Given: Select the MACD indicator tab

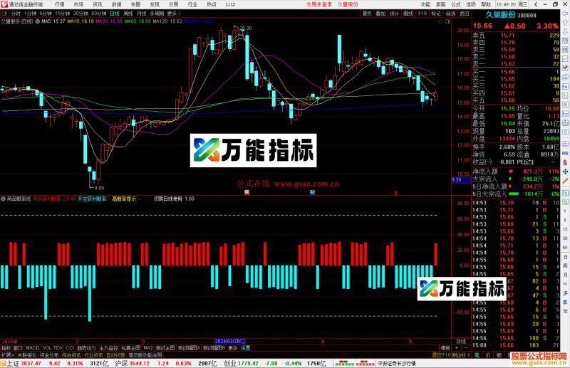Looking at the screenshot, I should (32, 348).
